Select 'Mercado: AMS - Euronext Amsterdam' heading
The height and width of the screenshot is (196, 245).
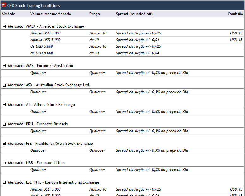click(x=40, y=66)
